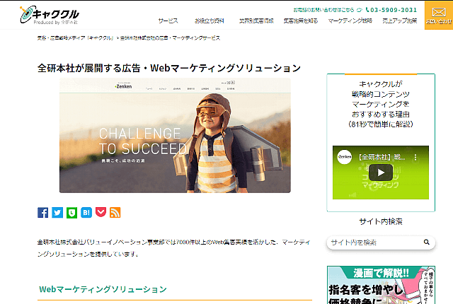Open the マーケティング戦略 menu item
This screenshot has width=453, height=304.
[350, 21]
